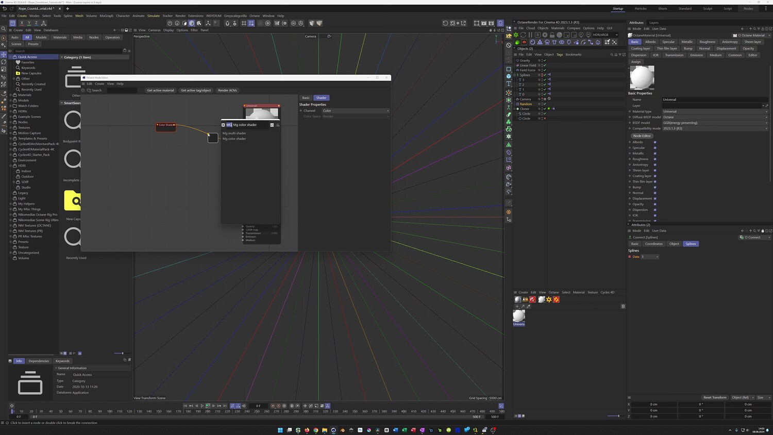Disable the Opacity channel checkbox
Image resolution: width=773 pixels, height=435 pixels.
(x=655, y=204)
